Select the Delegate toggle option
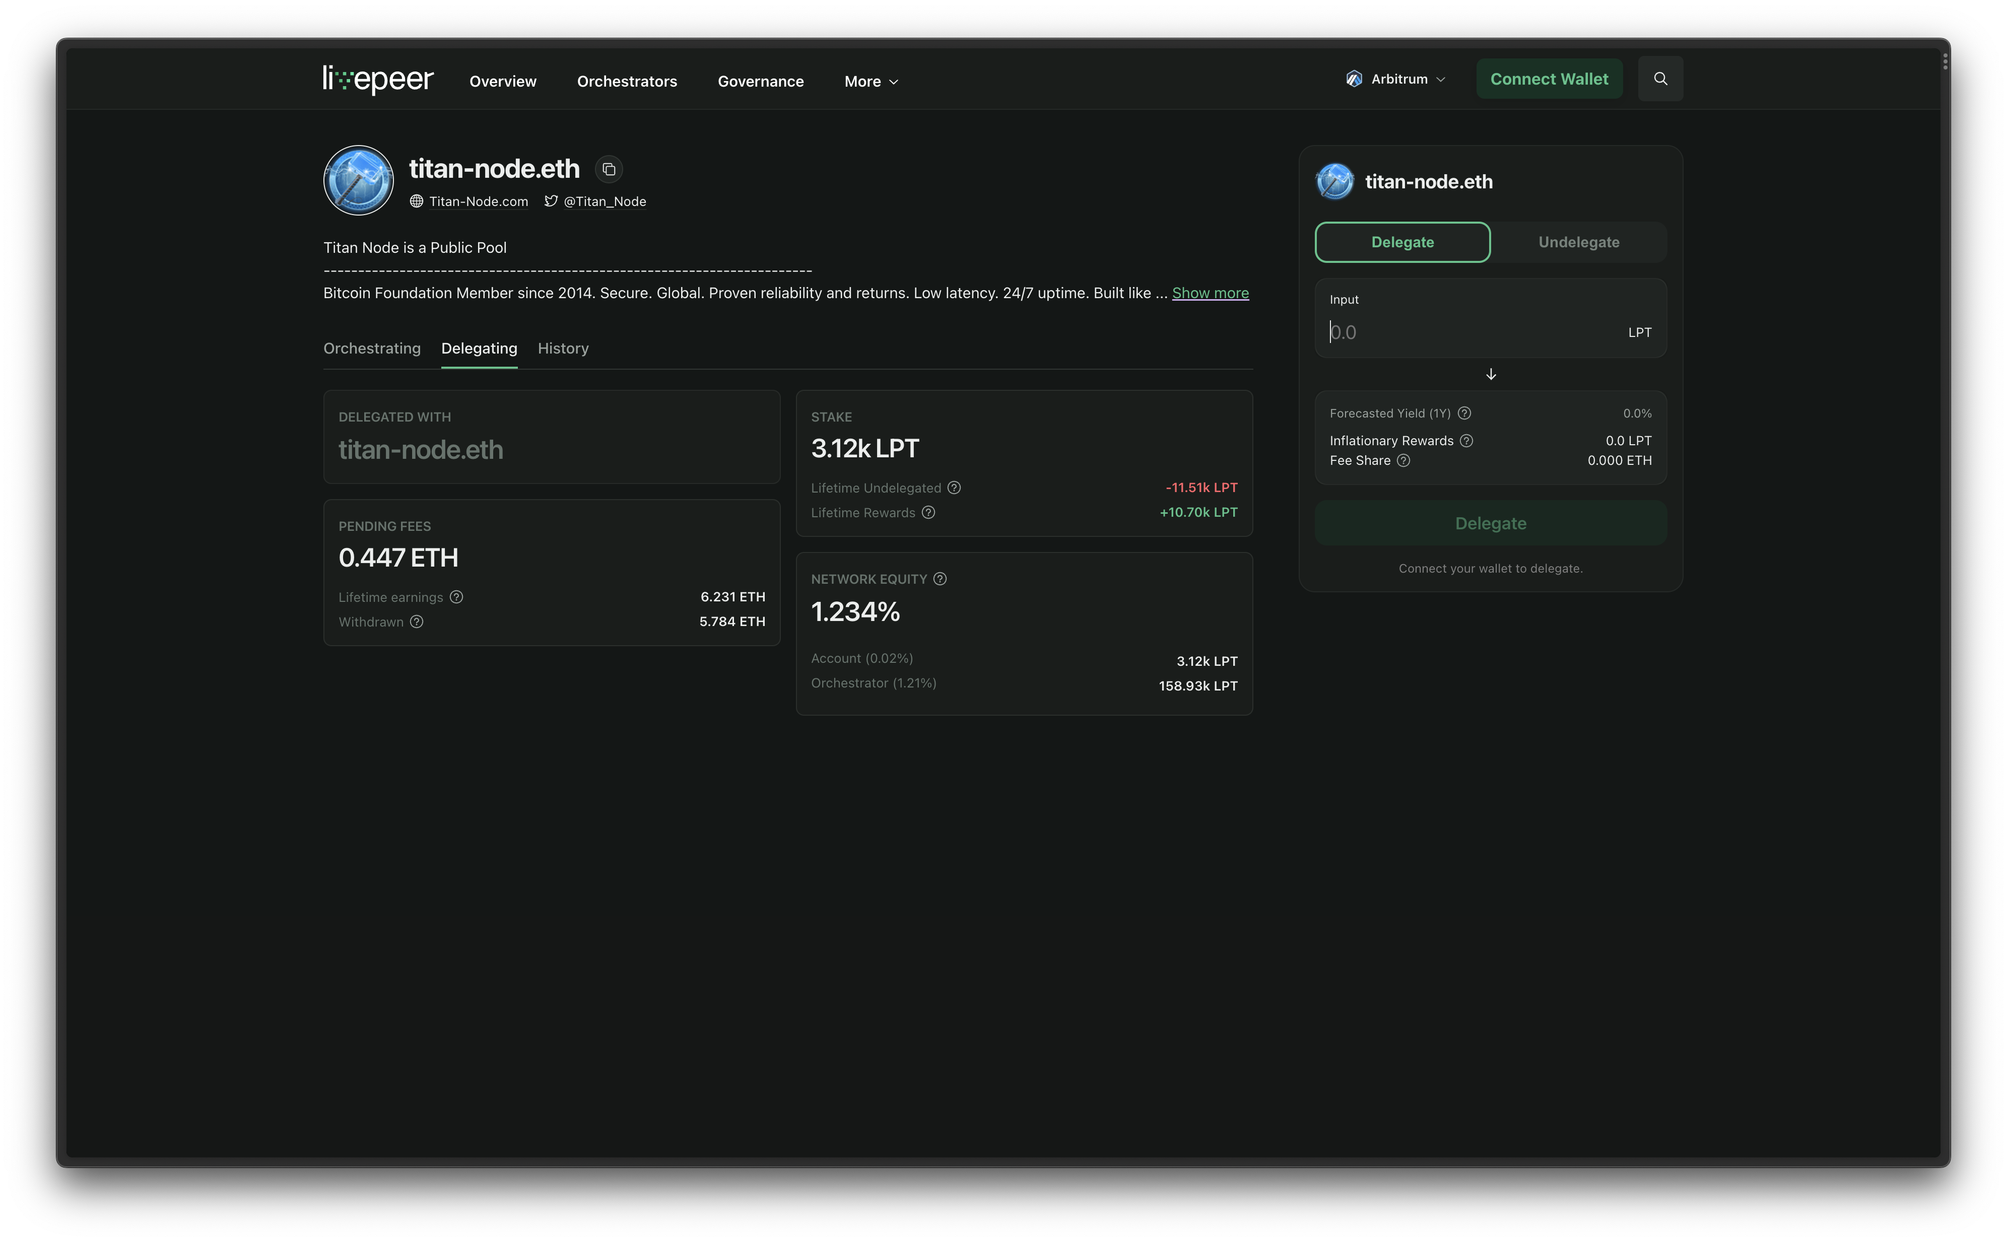 coord(1402,242)
